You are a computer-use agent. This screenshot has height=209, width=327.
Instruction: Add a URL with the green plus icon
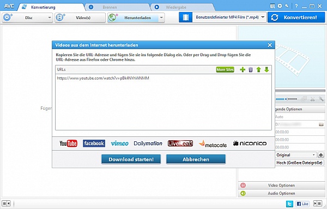pos(243,69)
